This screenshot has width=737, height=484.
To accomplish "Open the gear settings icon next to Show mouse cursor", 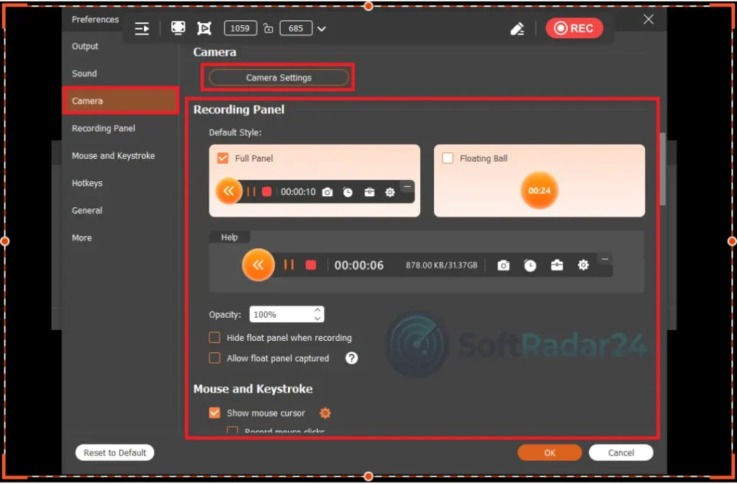I will click(x=325, y=413).
